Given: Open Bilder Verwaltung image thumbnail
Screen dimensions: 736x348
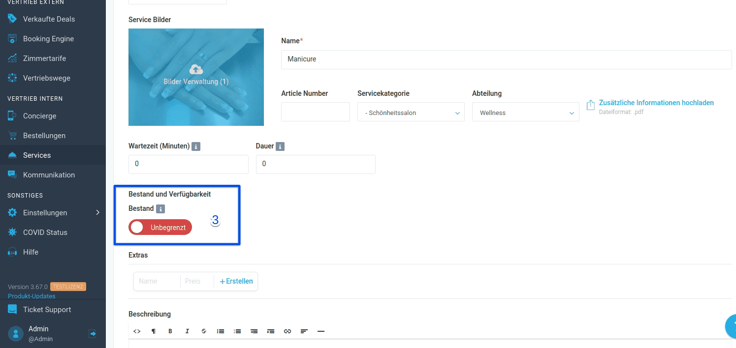Looking at the screenshot, I should pyautogui.click(x=196, y=77).
